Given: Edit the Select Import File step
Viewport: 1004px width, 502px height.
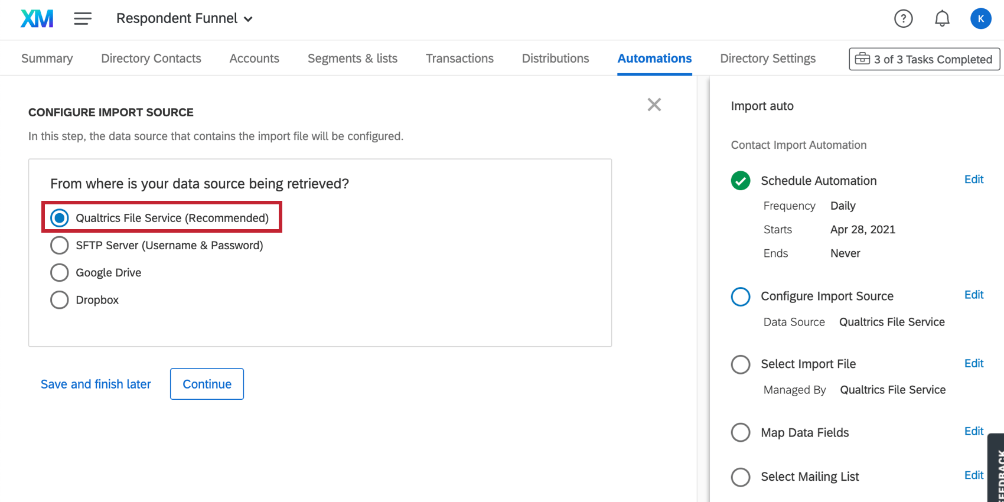Looking at the screenshot, I should pos(974,363).
